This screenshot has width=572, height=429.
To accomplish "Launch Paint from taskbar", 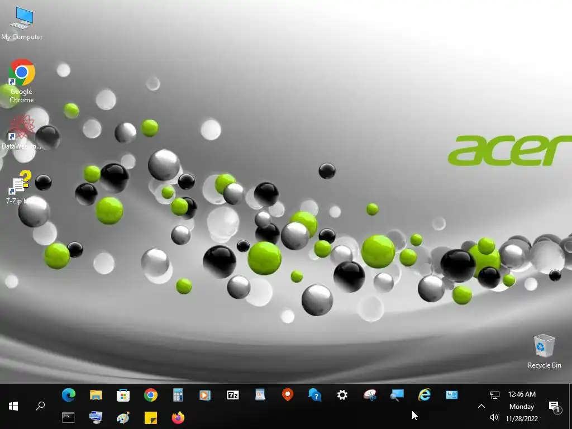I will click(123, 418).
